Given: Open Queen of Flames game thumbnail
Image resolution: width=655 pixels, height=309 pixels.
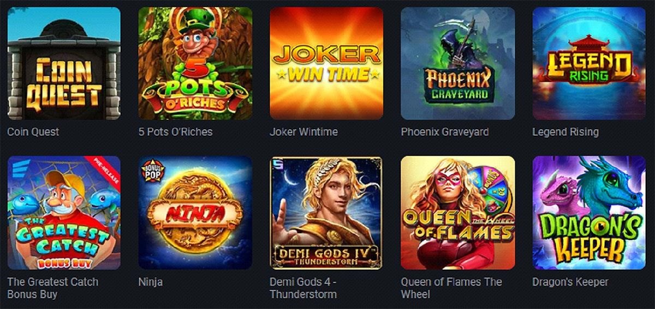Looking at the screenshot, I should tap(457, 213).
